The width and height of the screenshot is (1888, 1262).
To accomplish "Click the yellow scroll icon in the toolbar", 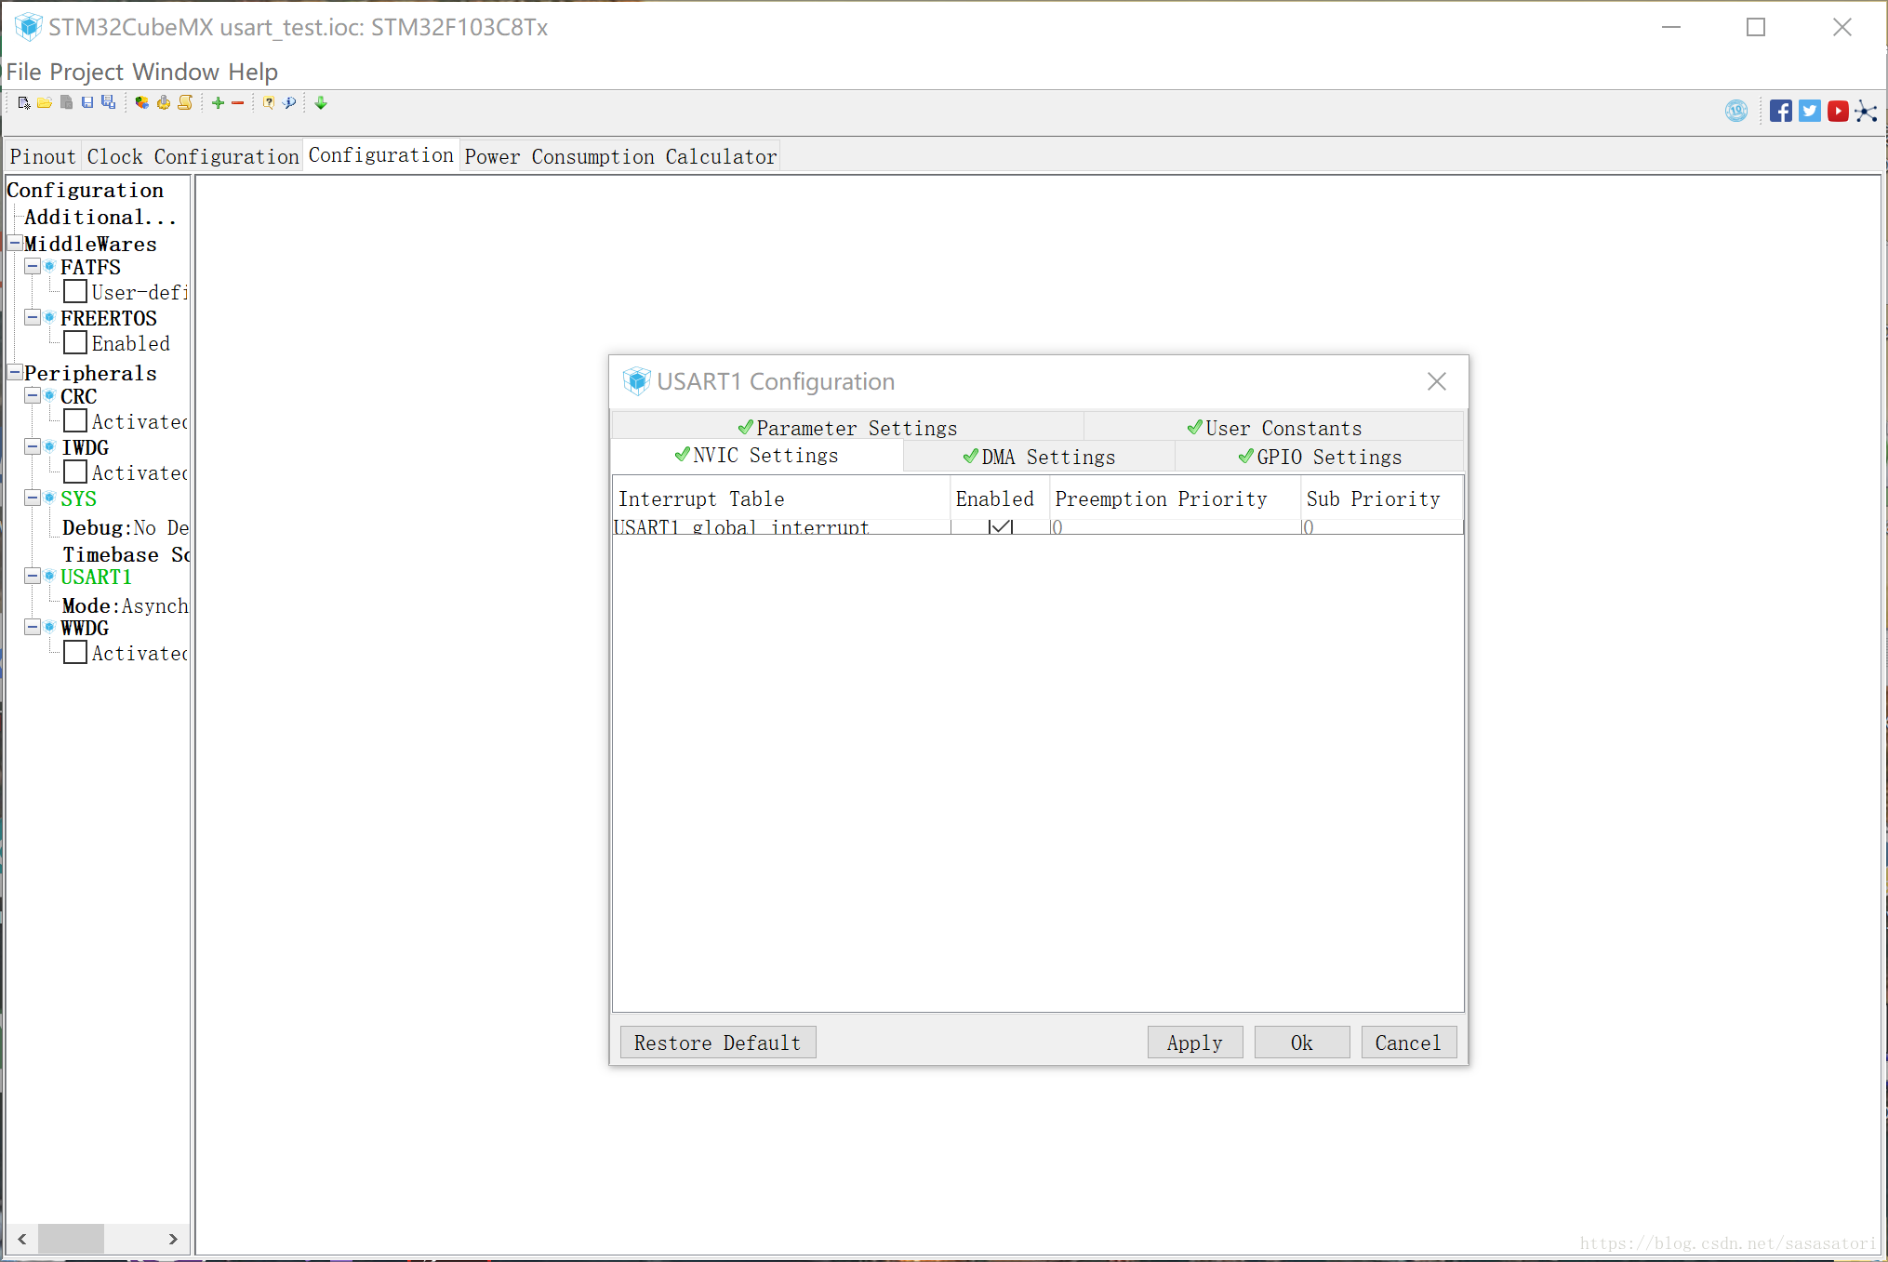I will click(x=185, y=103).
